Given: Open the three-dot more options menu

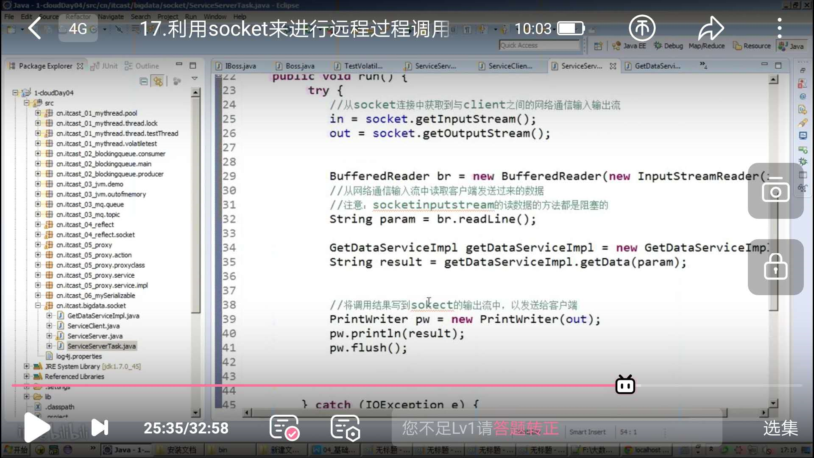Looking at the screenshot, I should (x=779, y=28).
